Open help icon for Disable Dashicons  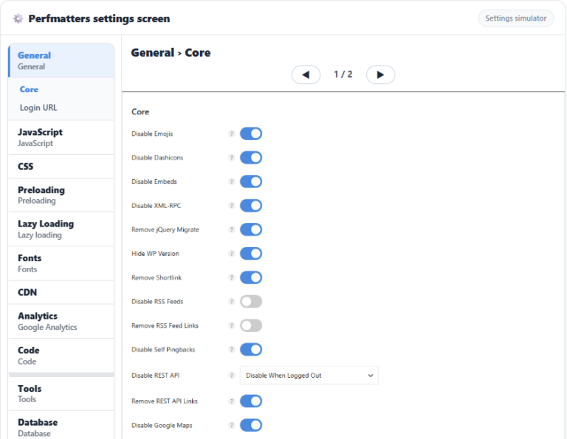coord(232,158)
